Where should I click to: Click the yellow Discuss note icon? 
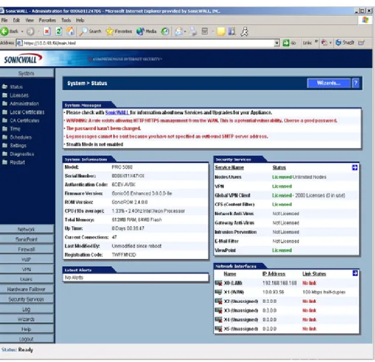(x=221, y=31)
